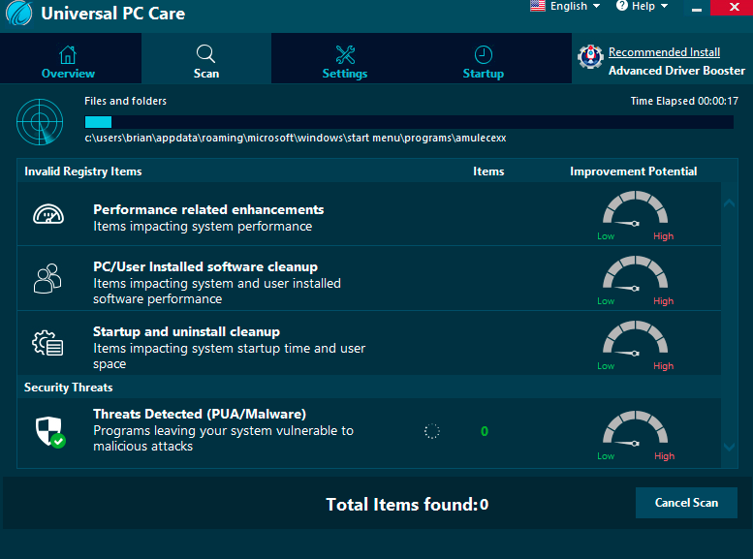Click the Cancel Scan button
Viewport: 753px width, 559px height.
(x=686, y=503)
